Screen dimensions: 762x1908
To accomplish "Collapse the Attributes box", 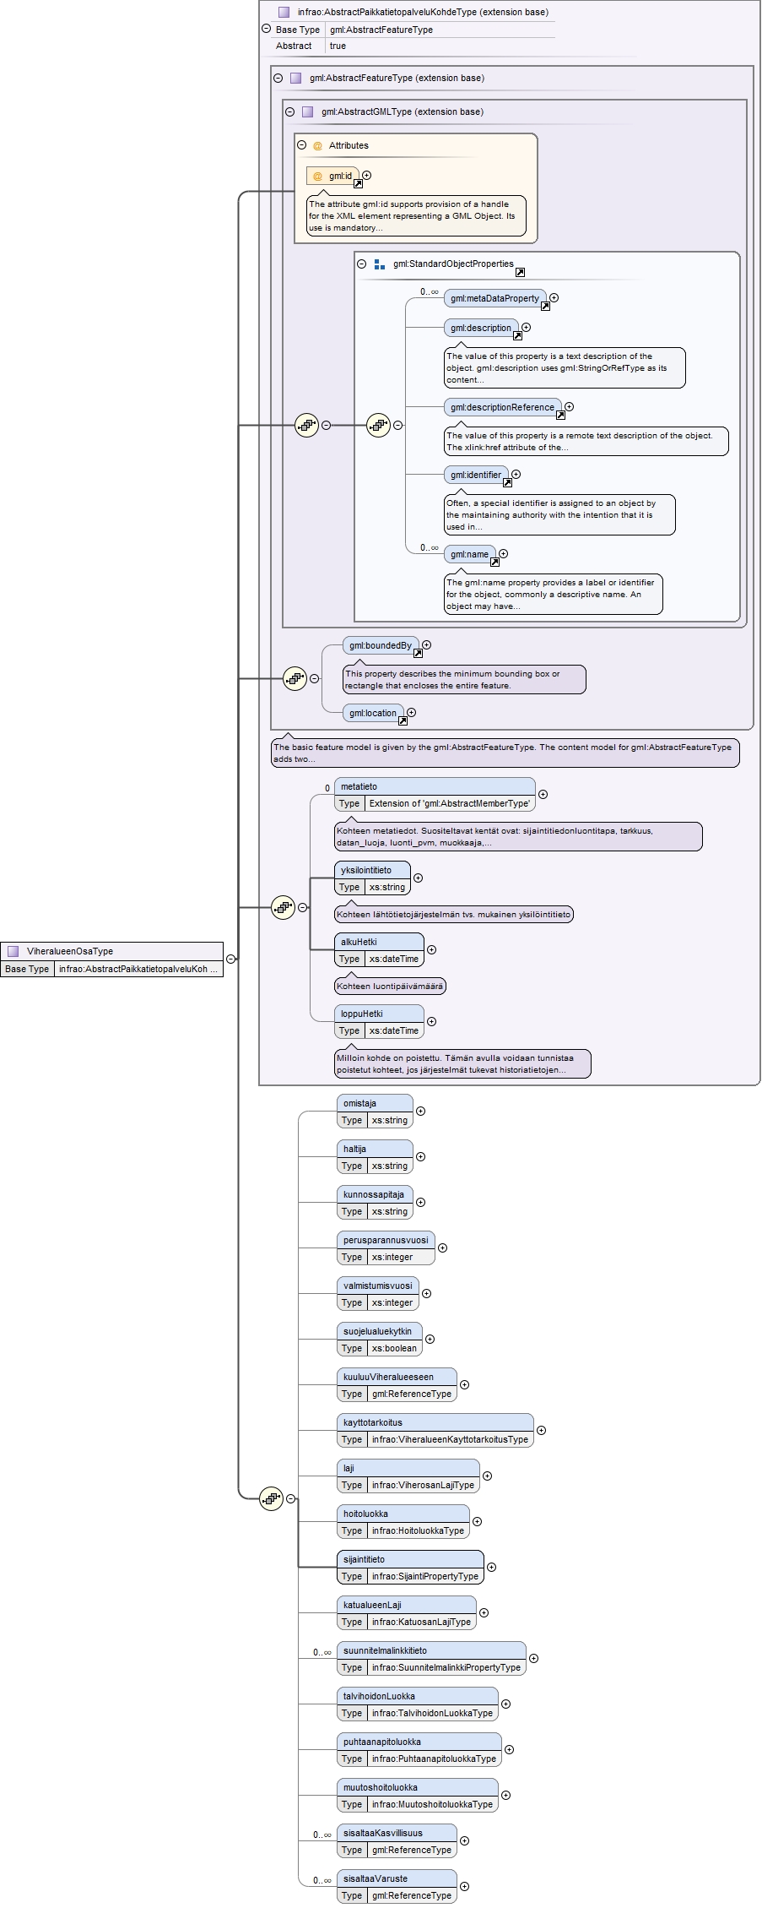I will click(302, 145).
